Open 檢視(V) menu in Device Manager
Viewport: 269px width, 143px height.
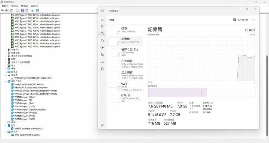(x=25, y=6)
